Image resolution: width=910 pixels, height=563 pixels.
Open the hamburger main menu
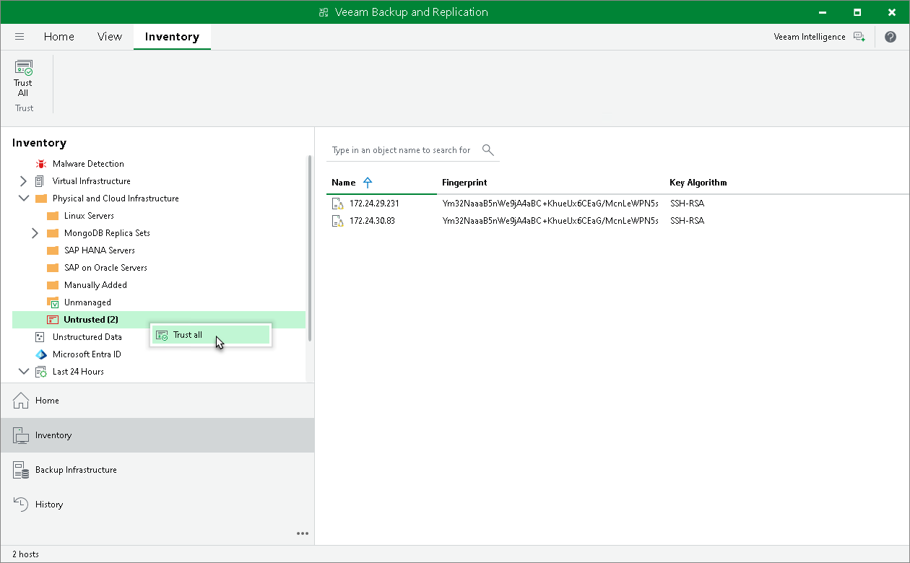pos(19,37)
